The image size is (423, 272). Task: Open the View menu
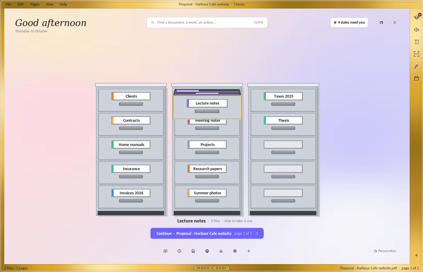click(x=50, y=4)
